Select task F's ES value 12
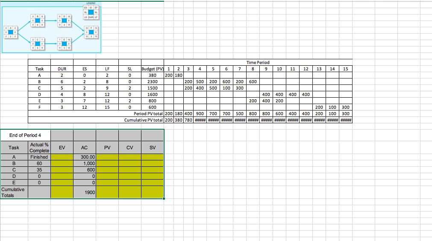The width and height of the screenshot is (432, 241). [85, 107]
